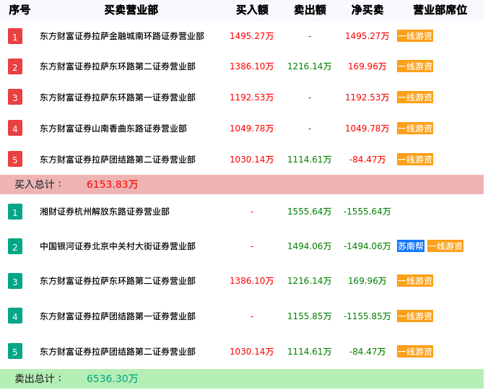Click the 净买卖 column header
The height and width of the screenshot is (390, 488).
pos(367,10)
